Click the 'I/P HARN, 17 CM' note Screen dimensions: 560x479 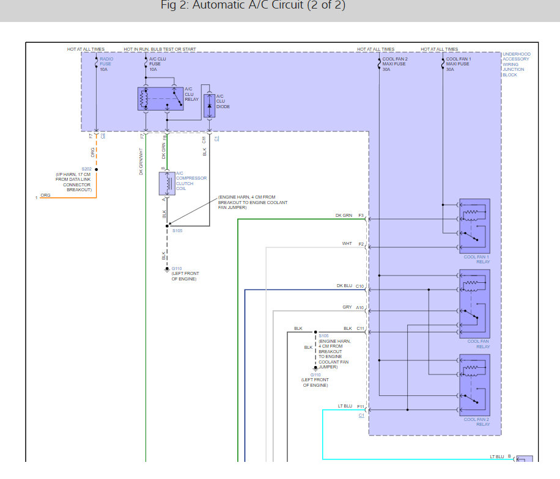73,182
